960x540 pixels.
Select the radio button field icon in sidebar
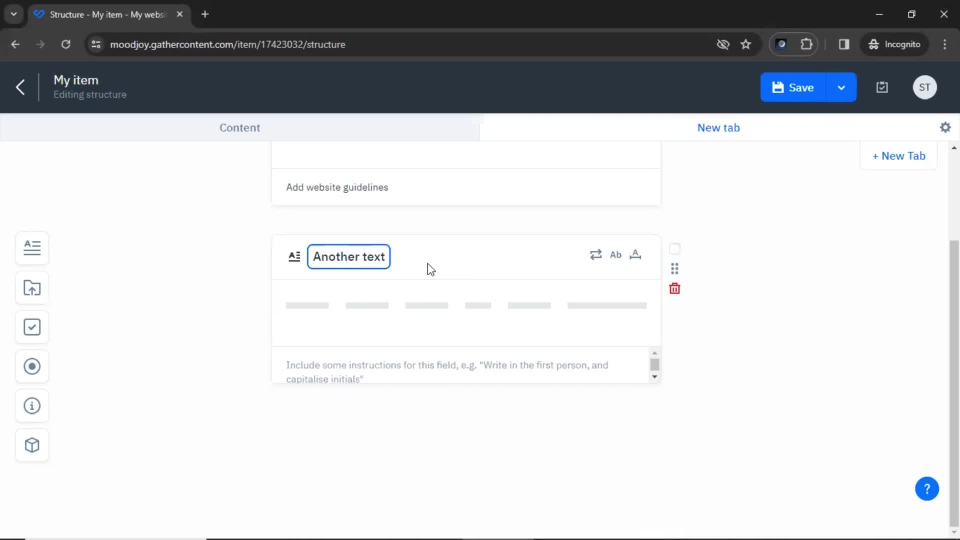31,366
